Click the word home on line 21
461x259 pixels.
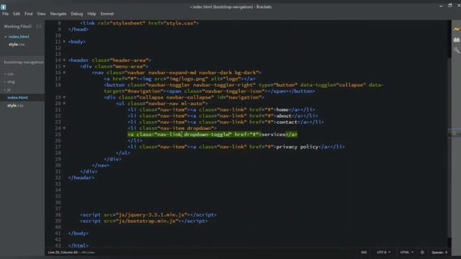(282, 110)
